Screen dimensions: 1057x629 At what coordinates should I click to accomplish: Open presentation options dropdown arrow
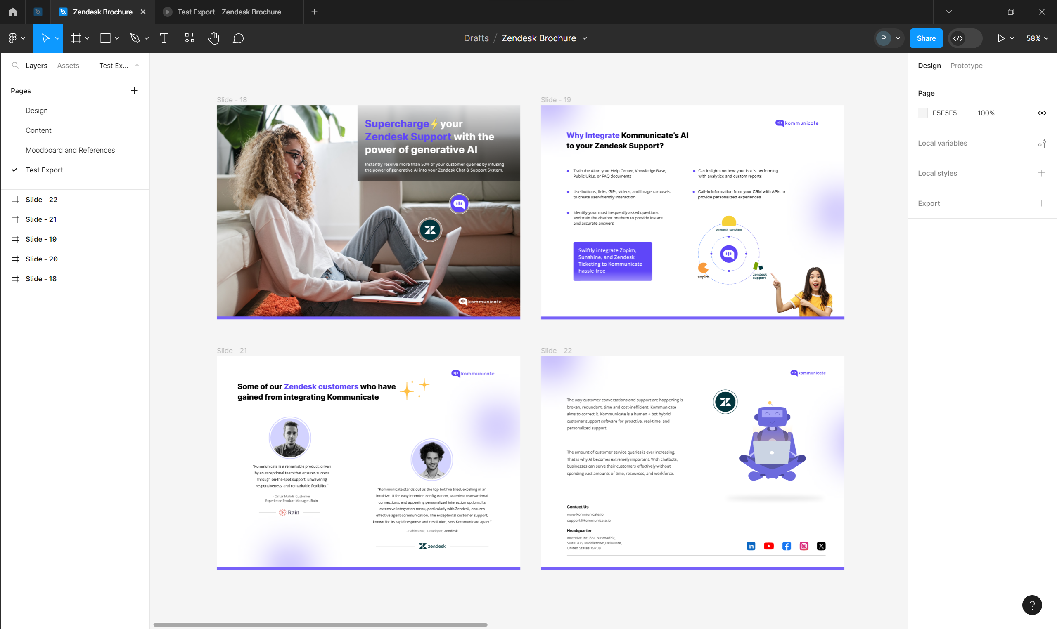coord(1012,38)
